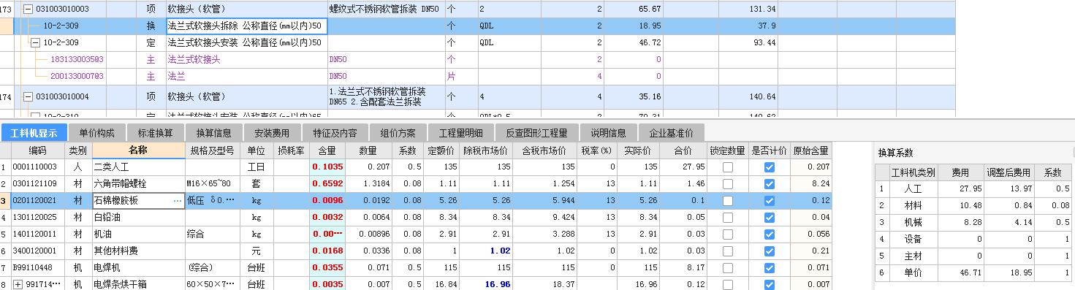Screen dimensions: 1075x290
Task: Check 锁定数量 for 二类人工
Action: pos(727,167)
